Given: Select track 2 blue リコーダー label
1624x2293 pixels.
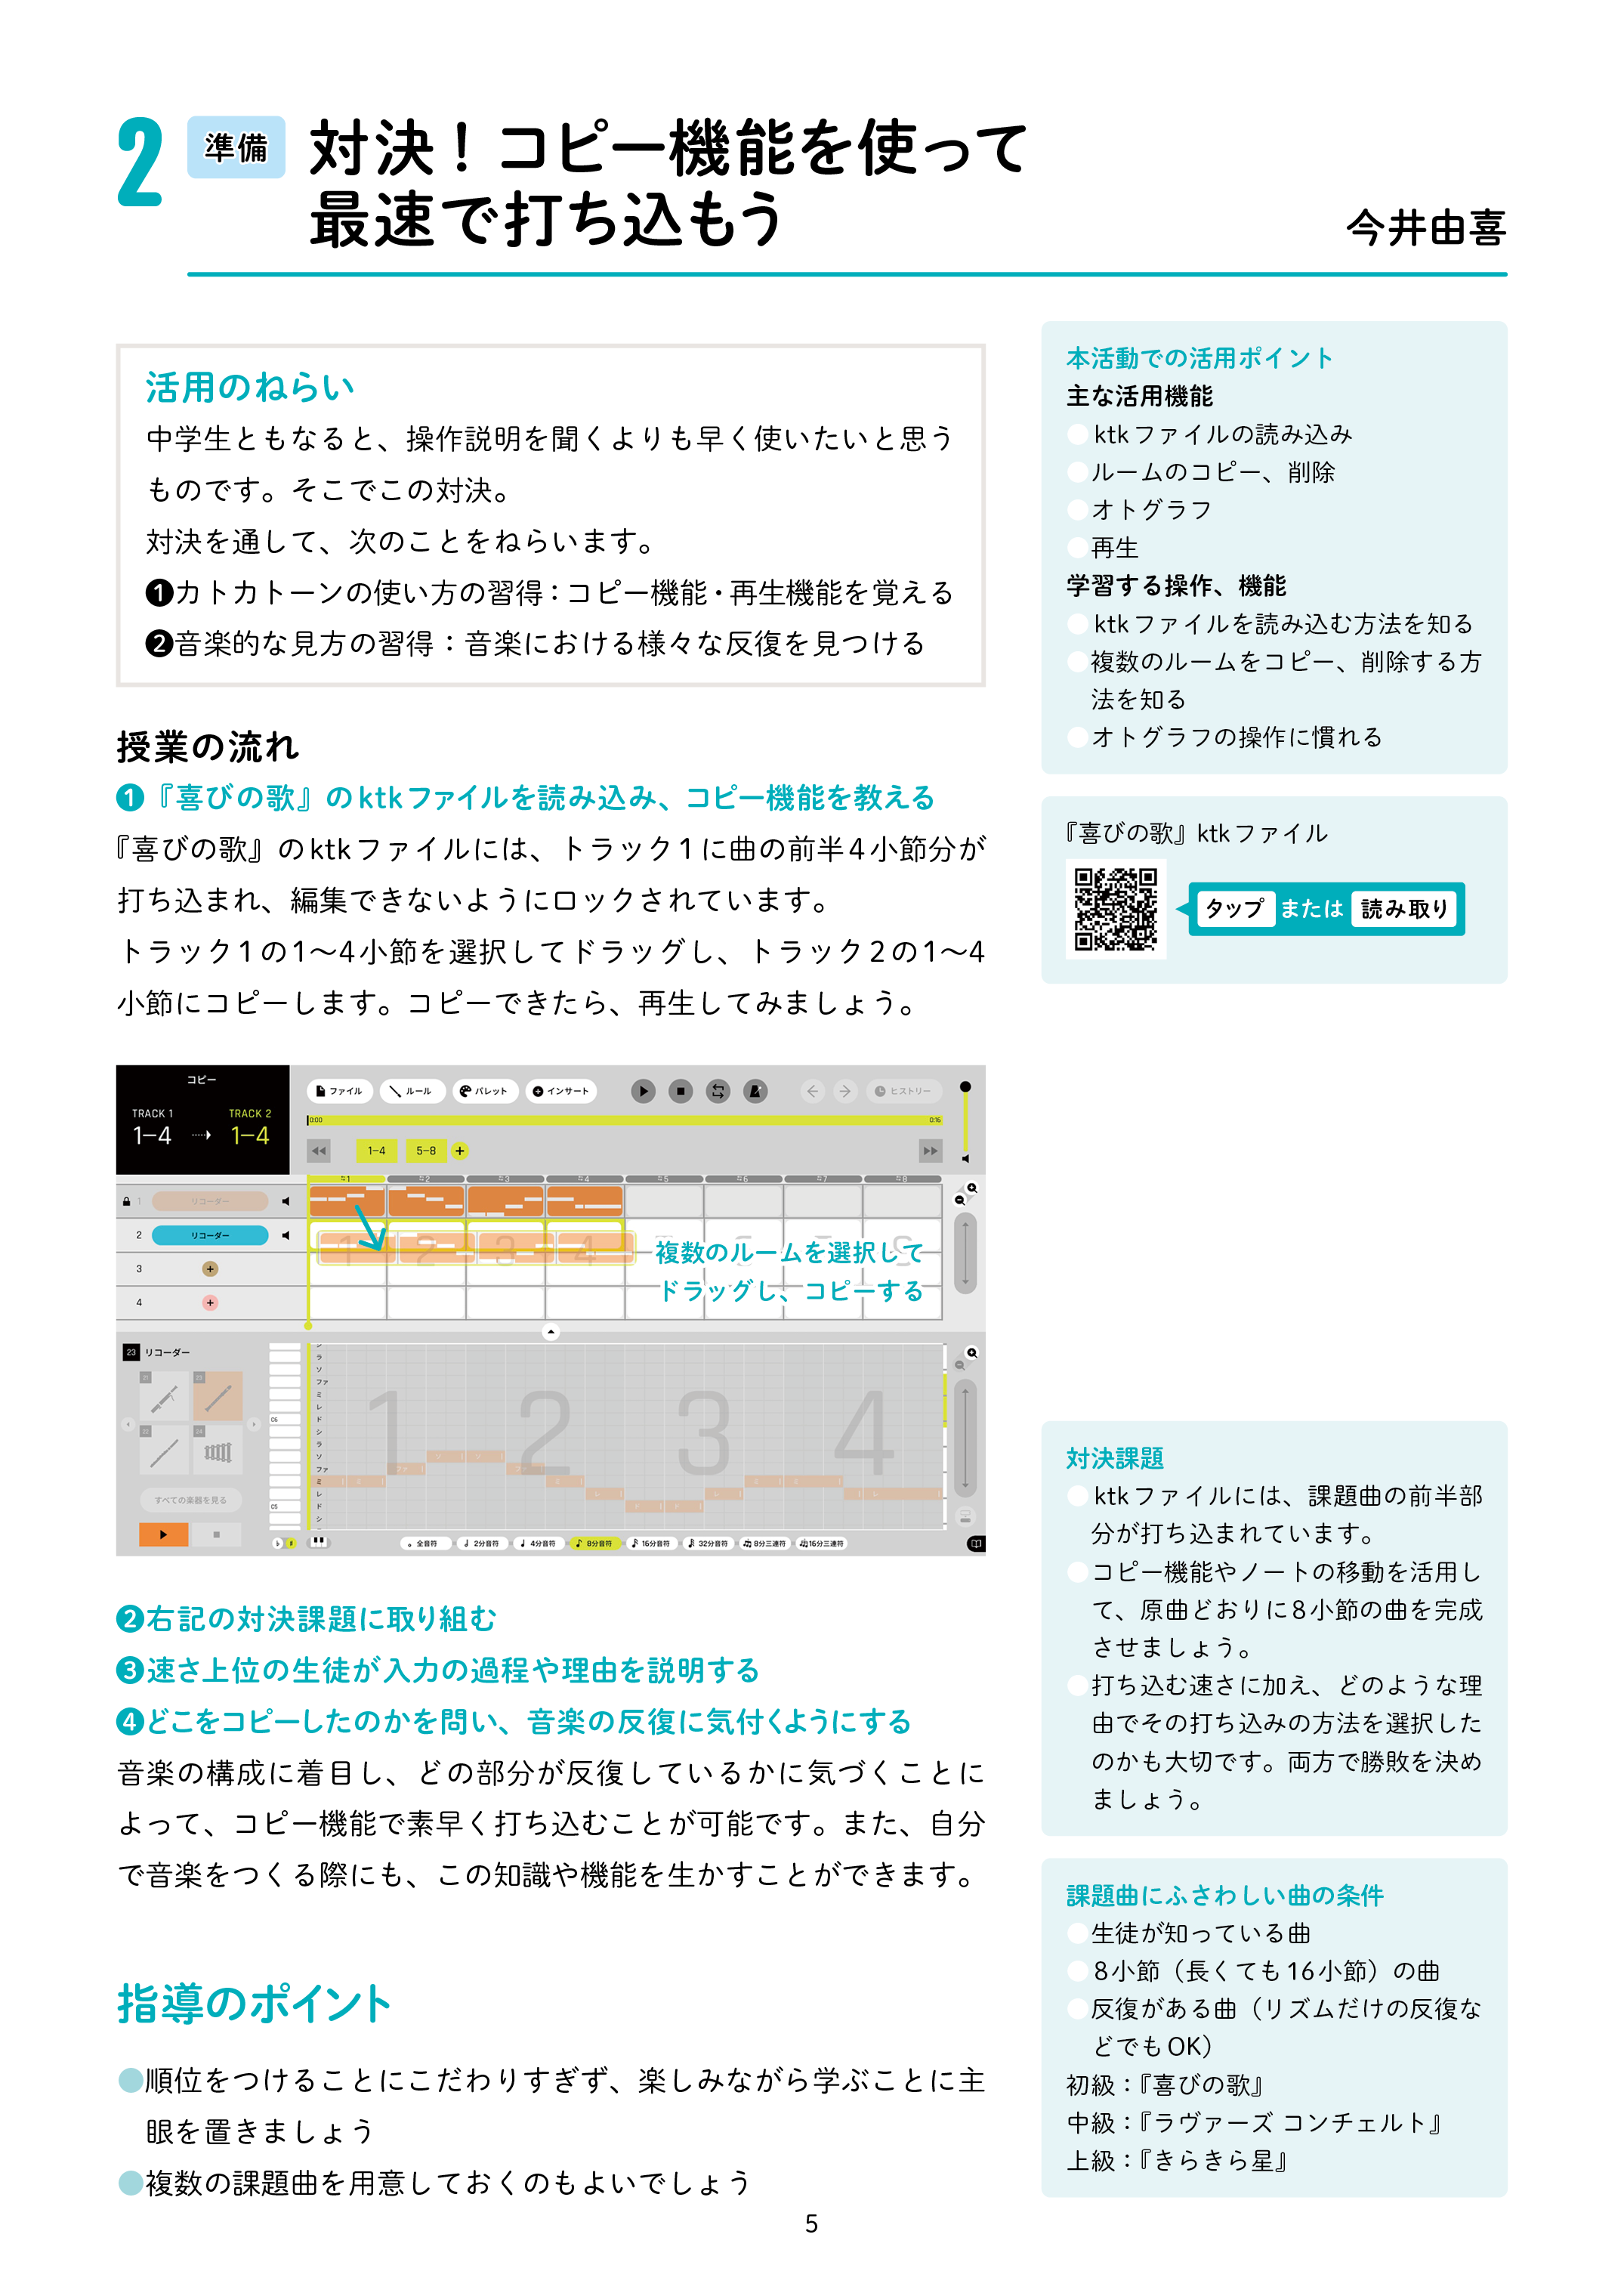Looking at the screenshot, I should pos(210,1235).
